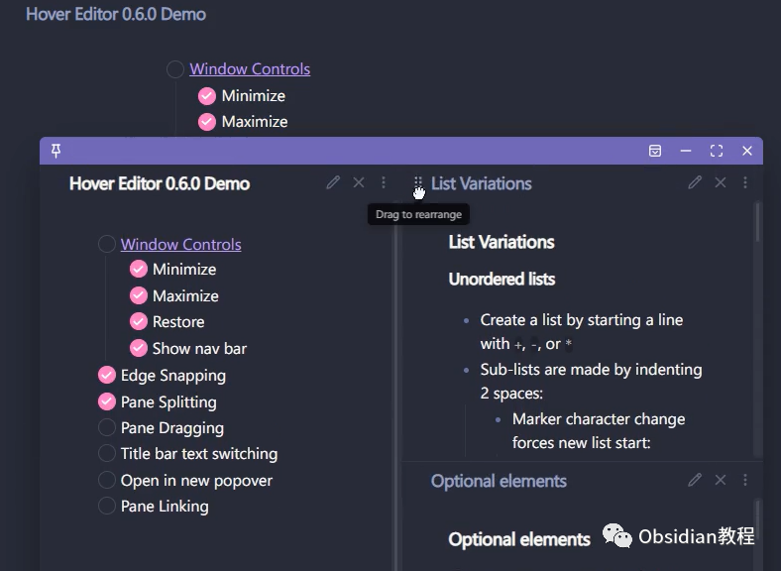Viewport: 781px width, 571px height.
Task: Select the List Variations pane title
Action: (481, 183)
